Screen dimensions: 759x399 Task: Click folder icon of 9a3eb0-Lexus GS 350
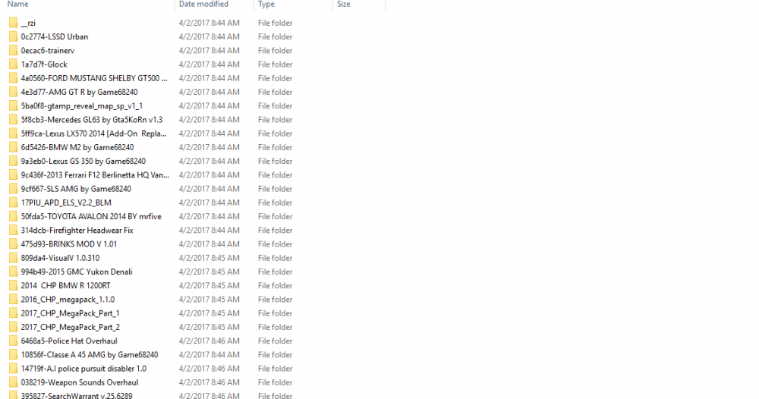coord(13,161)
